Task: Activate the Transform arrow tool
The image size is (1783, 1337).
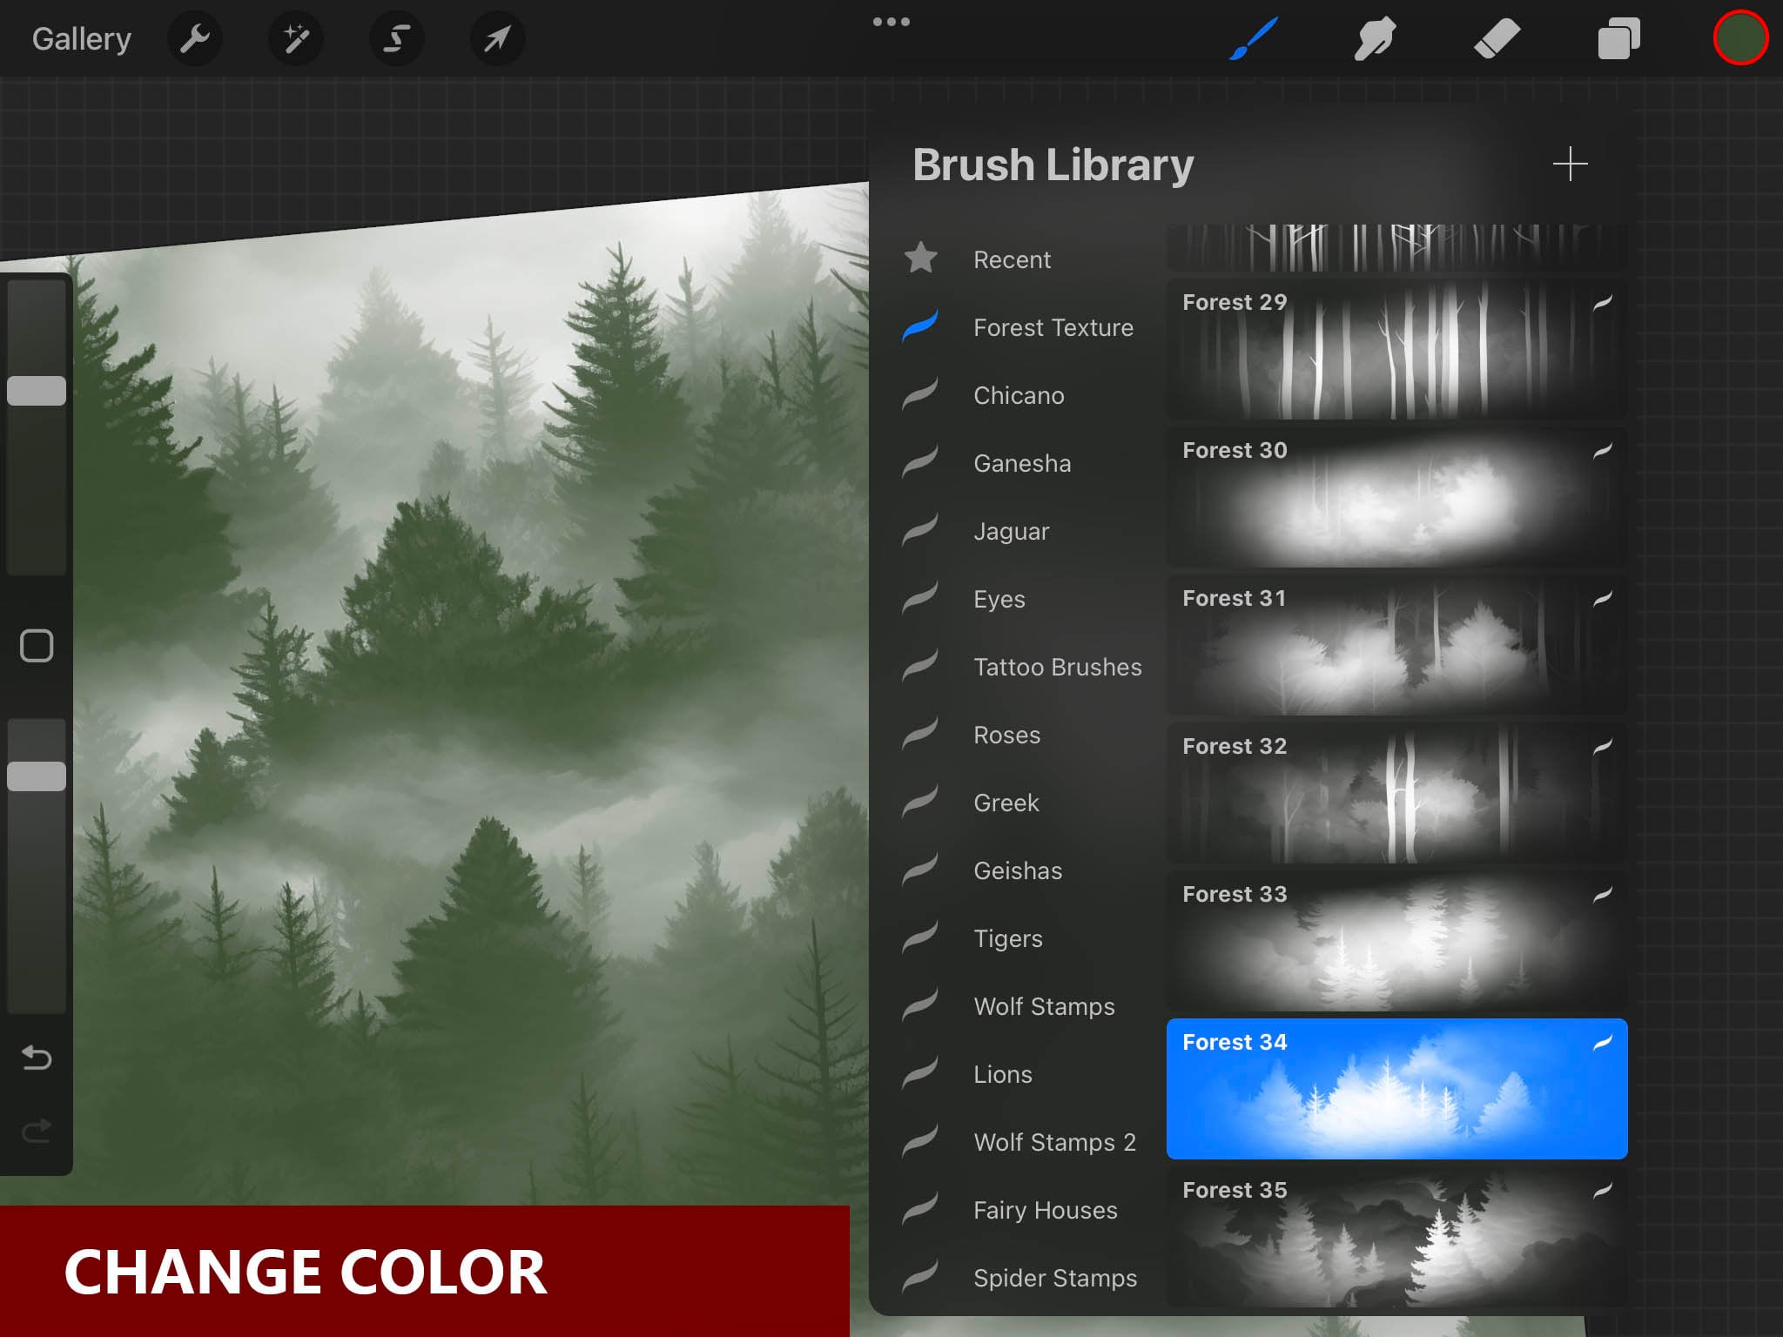Action: [x=497, y=38]
